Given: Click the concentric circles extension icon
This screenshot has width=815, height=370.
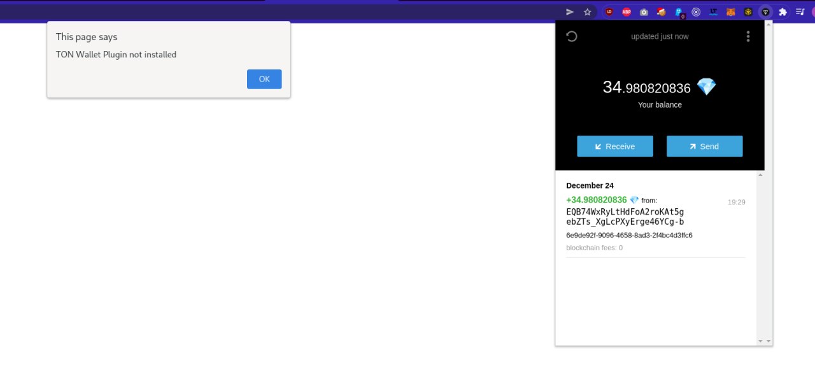Looking at the screenshot, I should click(696, 11).
